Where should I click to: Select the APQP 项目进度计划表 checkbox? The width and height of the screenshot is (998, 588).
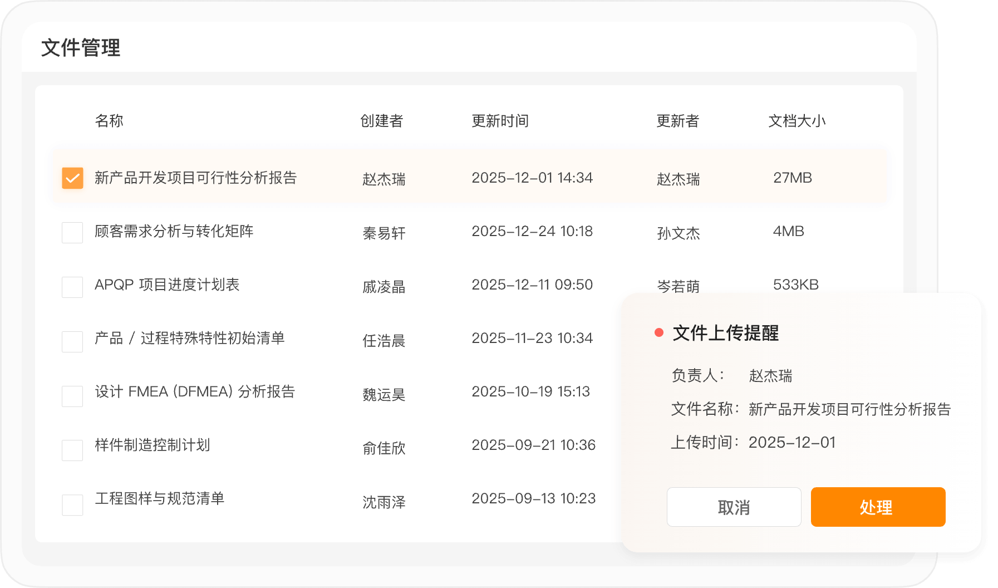point(72,287)
